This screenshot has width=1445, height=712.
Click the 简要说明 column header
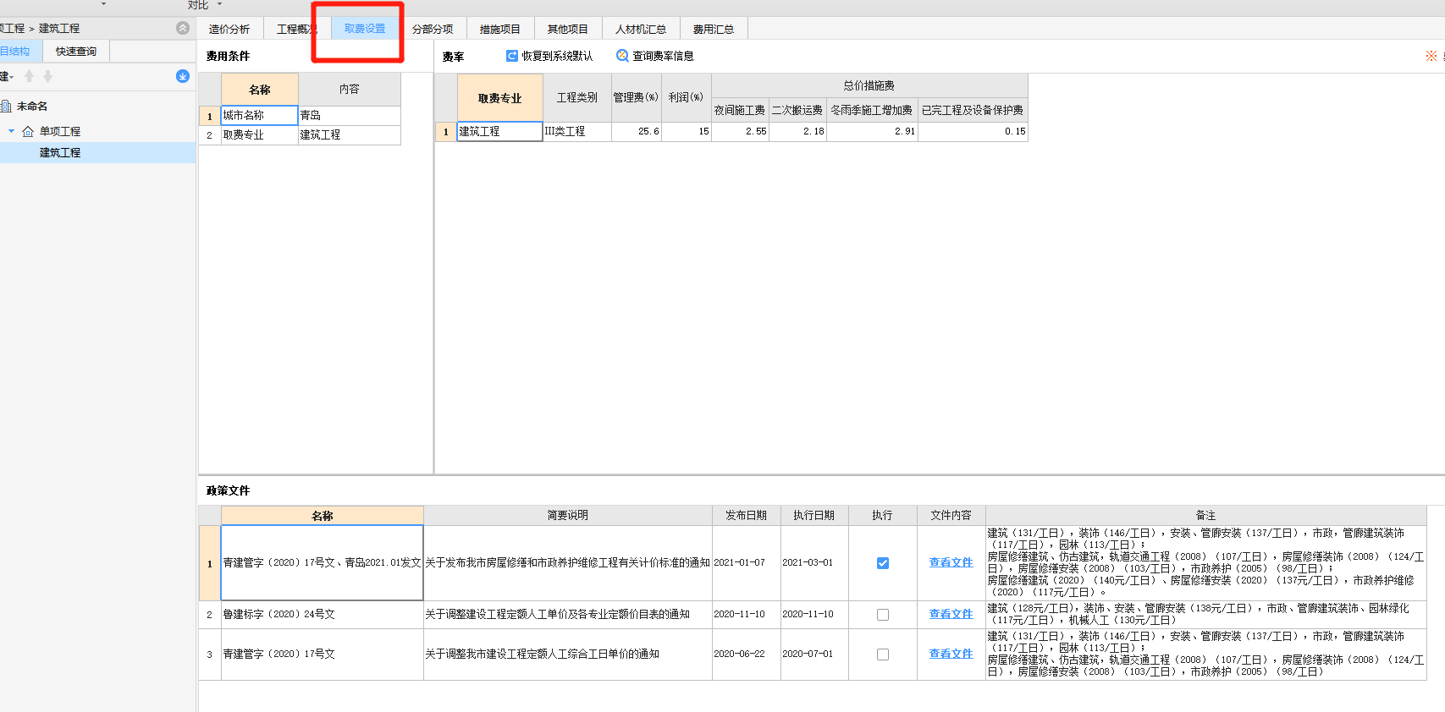click(567, 515)
